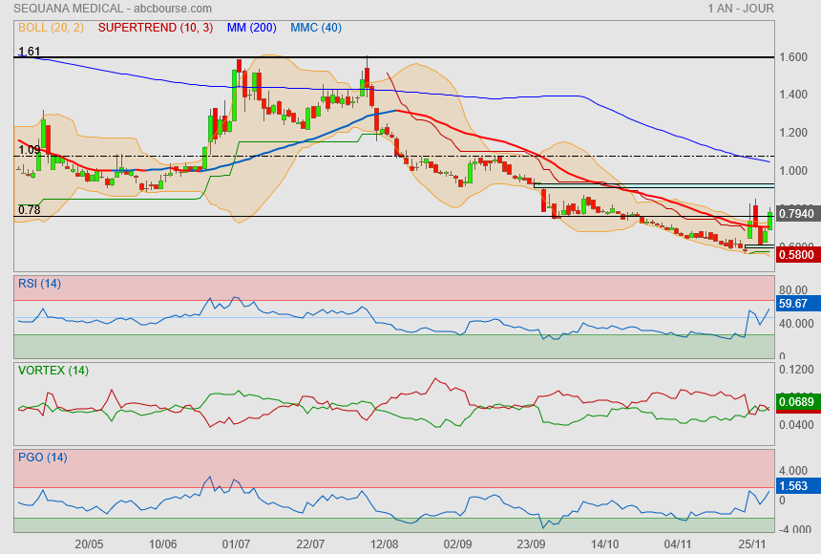This screenshot has width=821, height=554.
Task: Click the 1.61 resistance level label
Action: 29,51
